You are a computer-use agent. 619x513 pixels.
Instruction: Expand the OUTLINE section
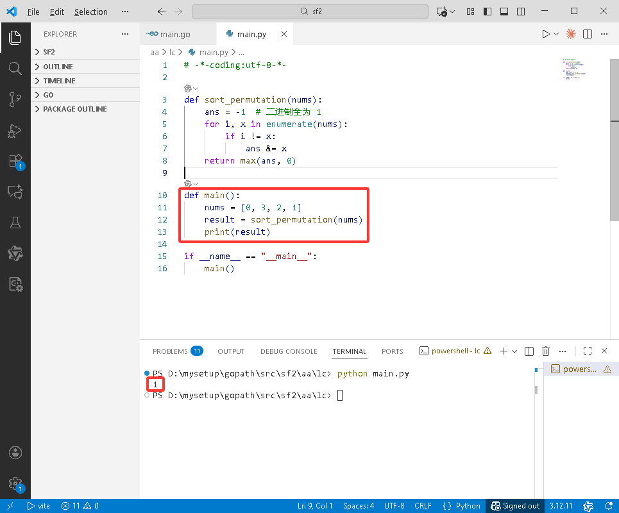point(85,67)
